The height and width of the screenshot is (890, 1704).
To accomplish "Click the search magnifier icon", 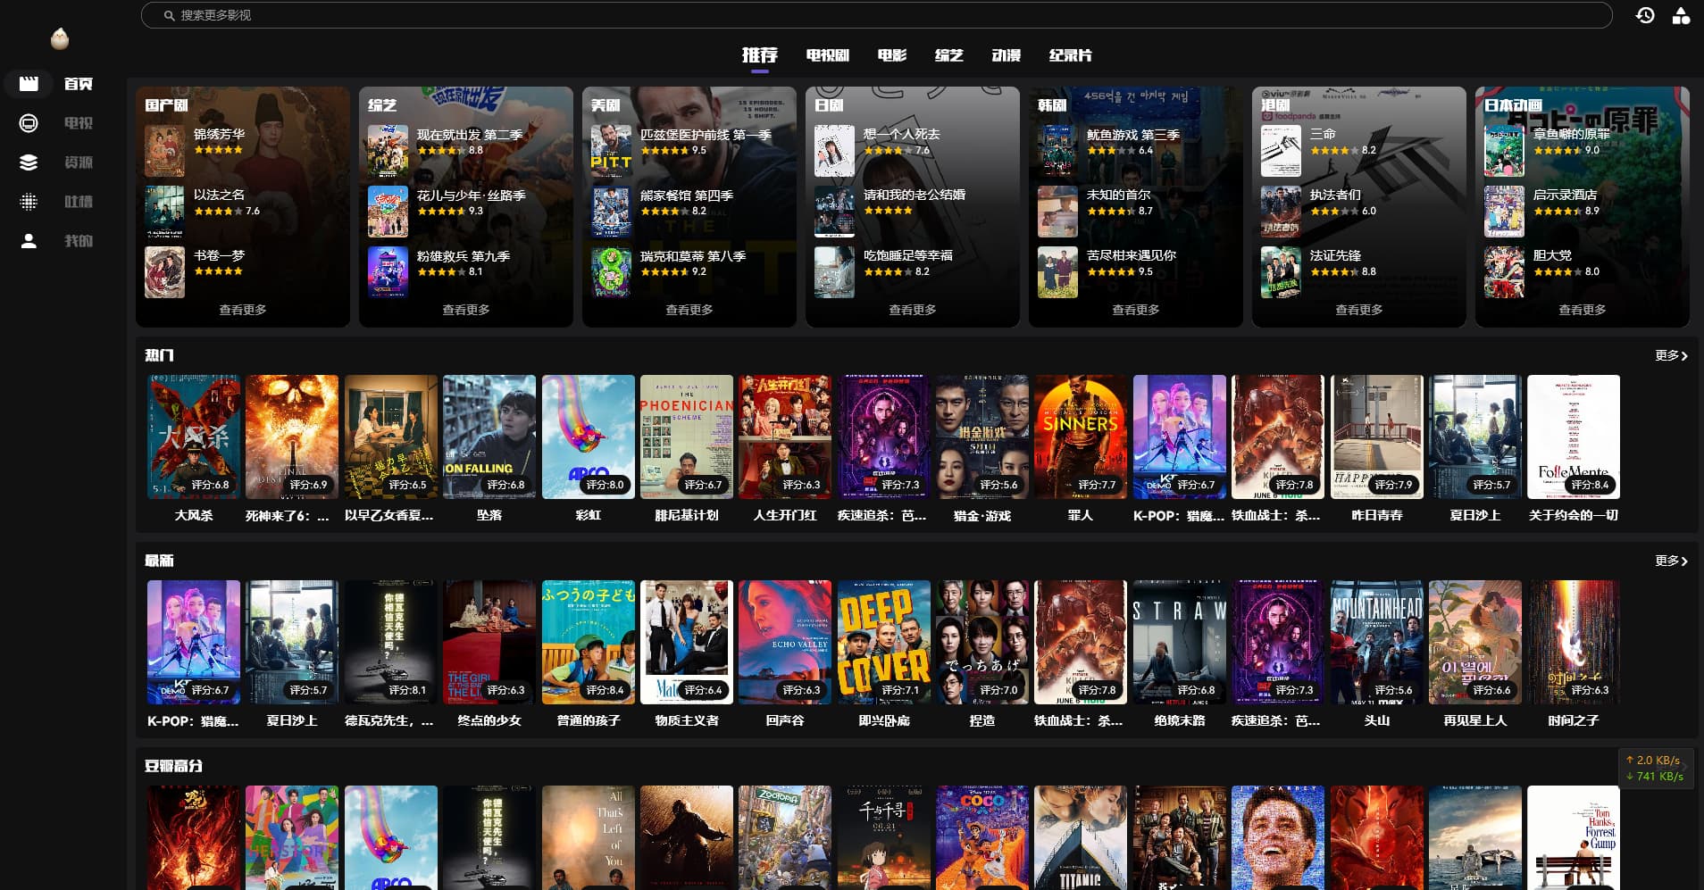I will (x=169, y=15).
